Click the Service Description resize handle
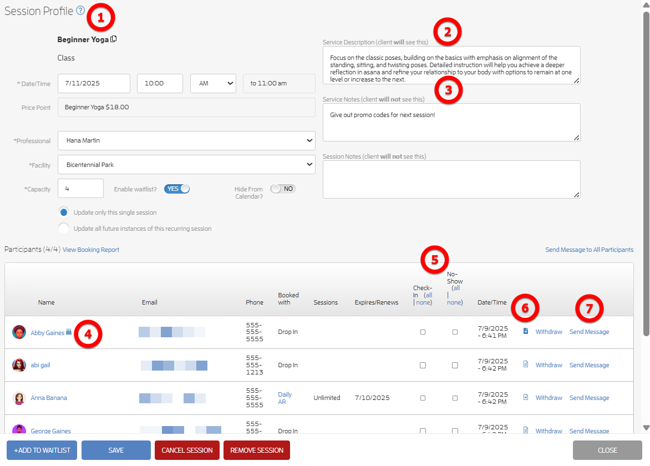 (x=576, y=81)
